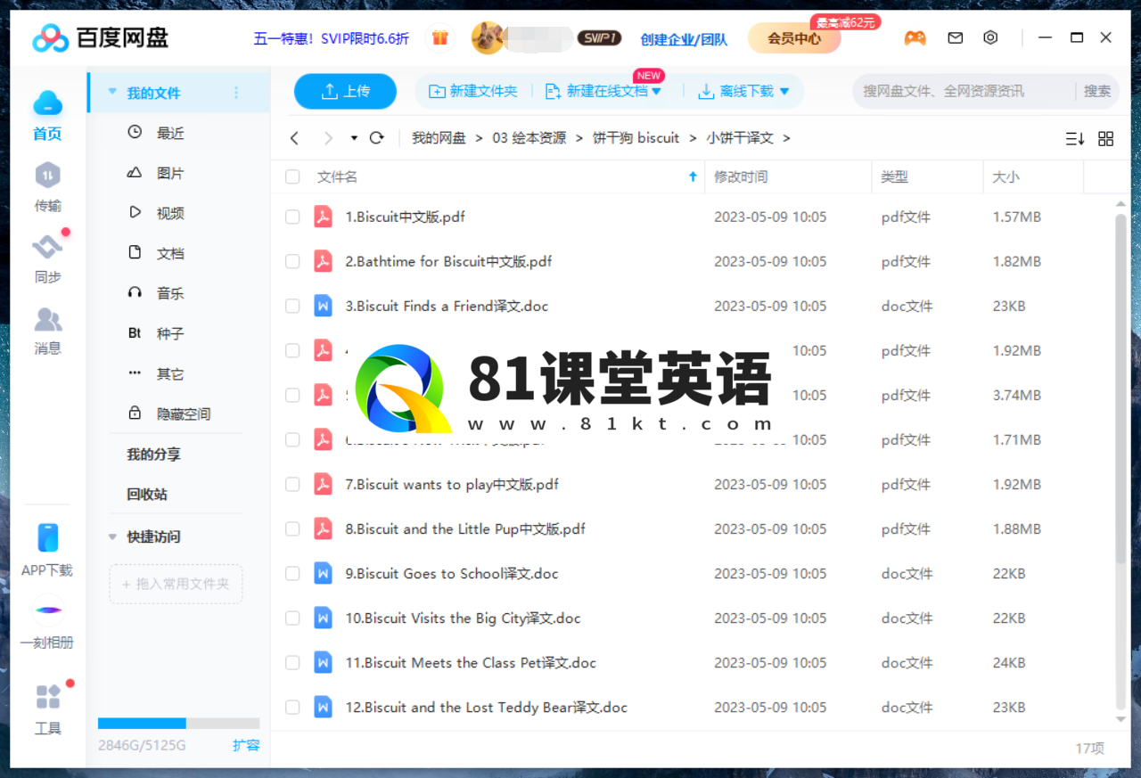Refresh the file list

click(377, 138)
